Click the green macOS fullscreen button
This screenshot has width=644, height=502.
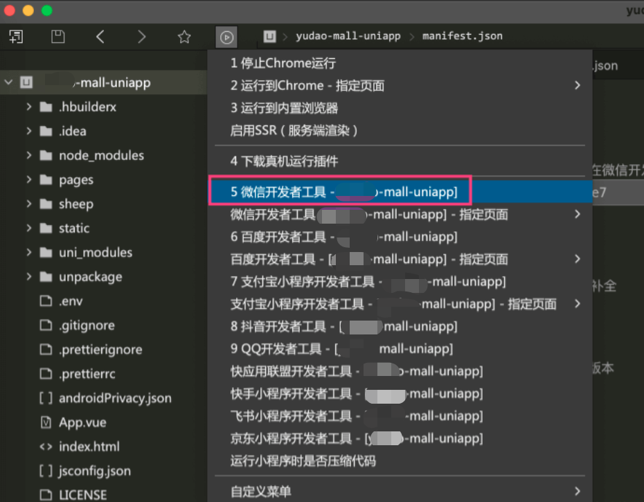(x=47, y=10)
